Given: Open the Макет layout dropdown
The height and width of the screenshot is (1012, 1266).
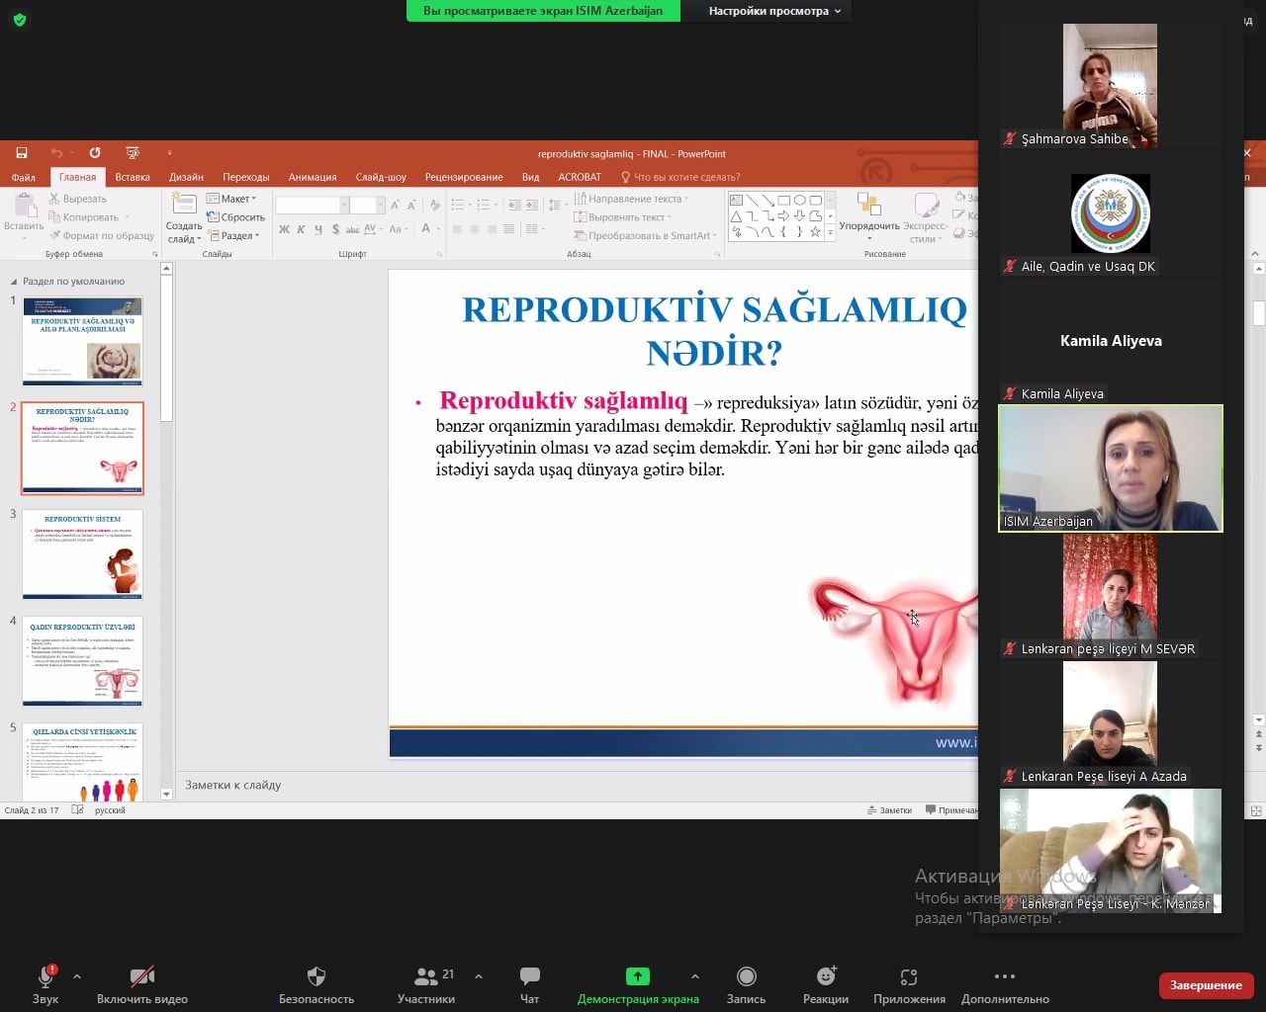Looking at the screenshot, I should point(231,199).
